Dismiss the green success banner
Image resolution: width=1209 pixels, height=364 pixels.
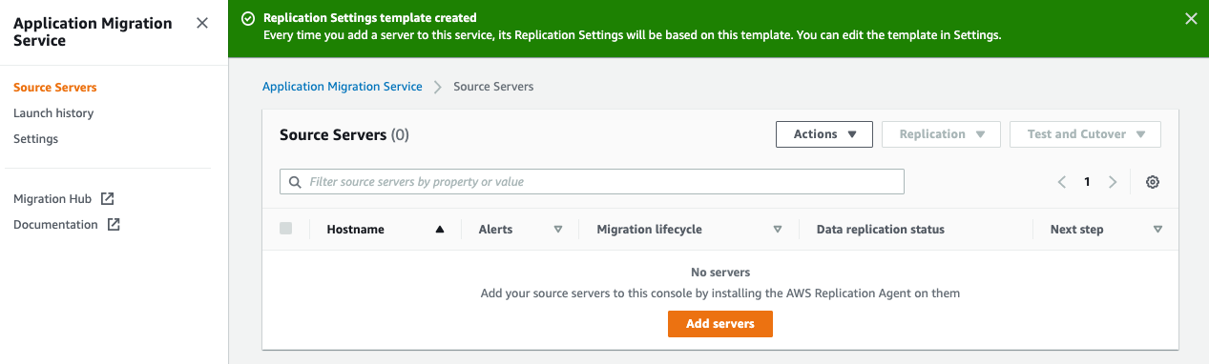coord(1190,18)
